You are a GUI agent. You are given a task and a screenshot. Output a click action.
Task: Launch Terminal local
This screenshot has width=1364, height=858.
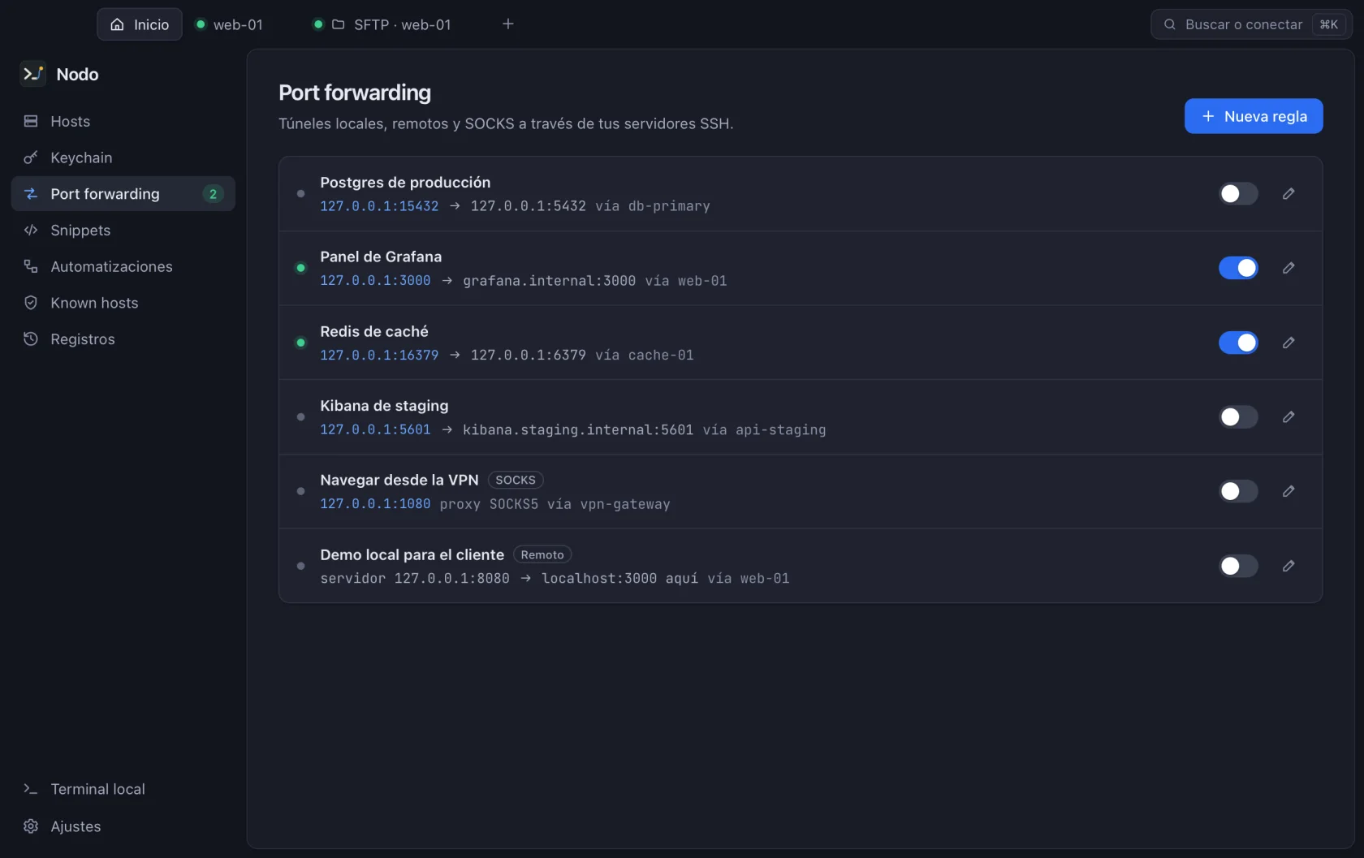coord(123,789)
